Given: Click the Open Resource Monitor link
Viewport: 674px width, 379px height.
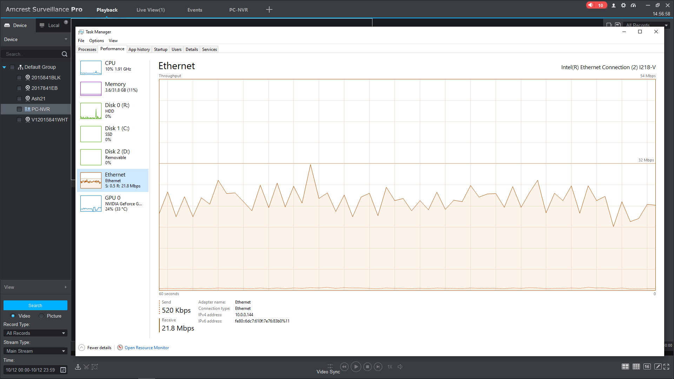Looking at the screenshot, I should point(147,348).
